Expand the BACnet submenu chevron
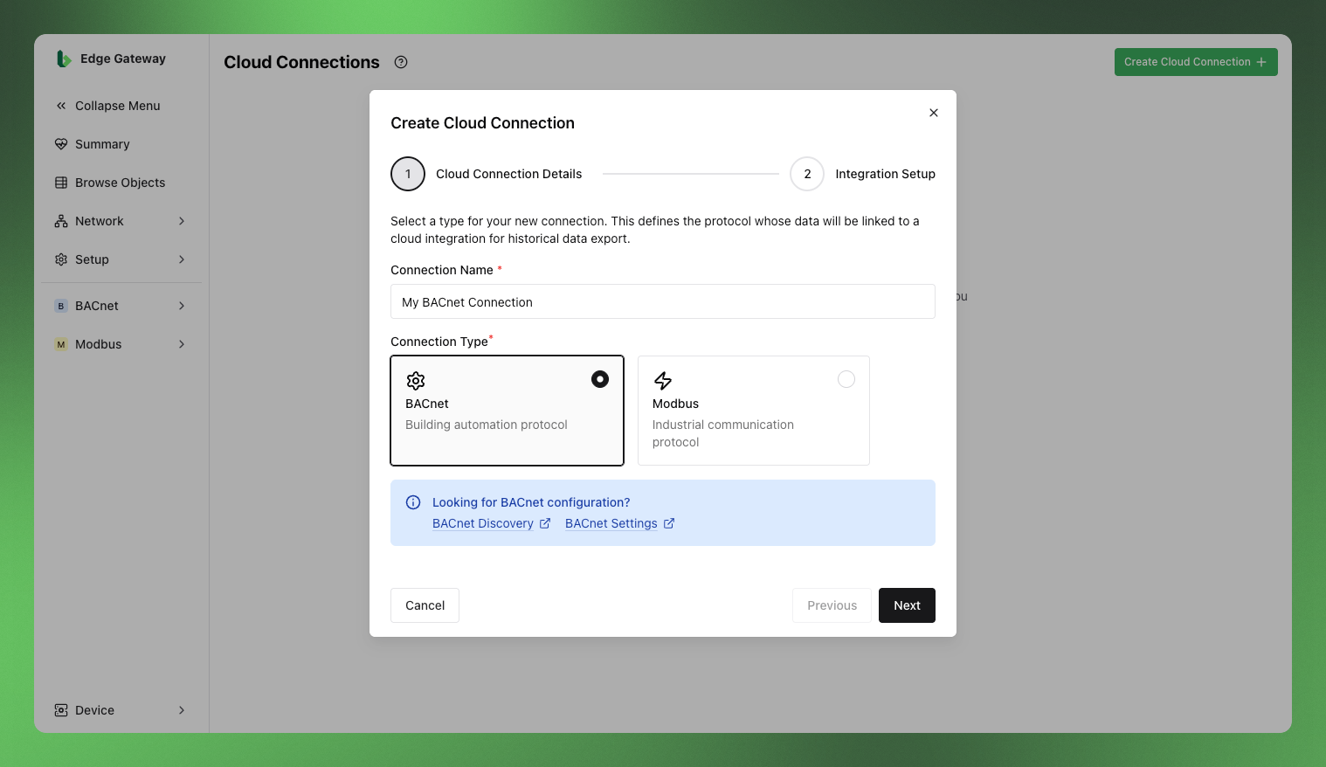1326x767 pixels. click(182, 306)
